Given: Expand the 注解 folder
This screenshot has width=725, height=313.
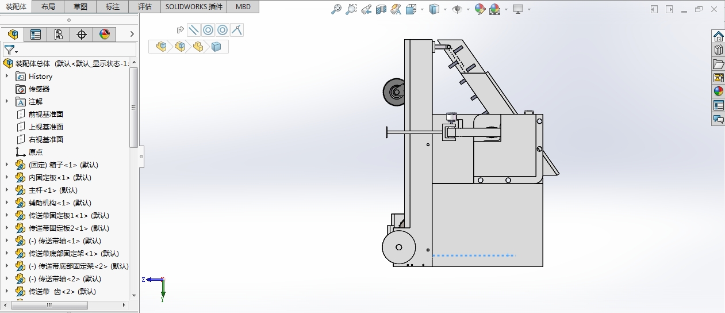Looking at the screenshot, I should tap(7, 101).
